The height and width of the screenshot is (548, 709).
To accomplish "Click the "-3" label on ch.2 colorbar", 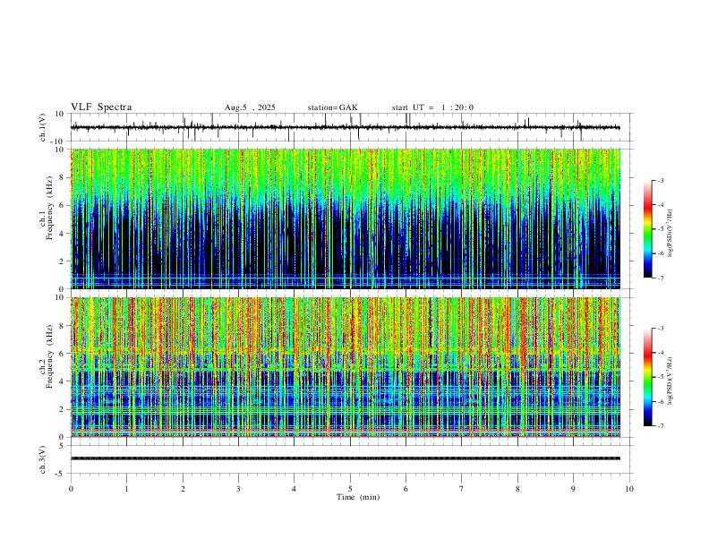I will tap(661, 329).
